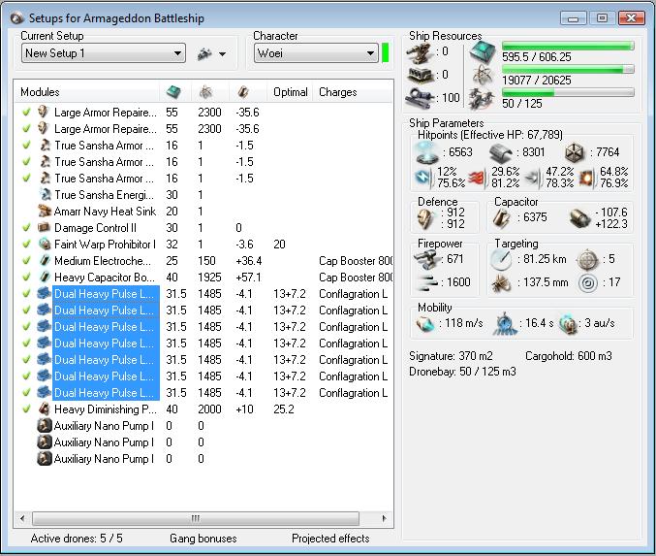Open the Projected effects panel

click(330, 539)
